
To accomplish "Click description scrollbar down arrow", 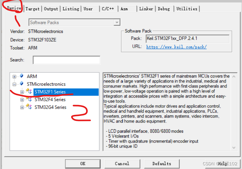I will [234, 148].
